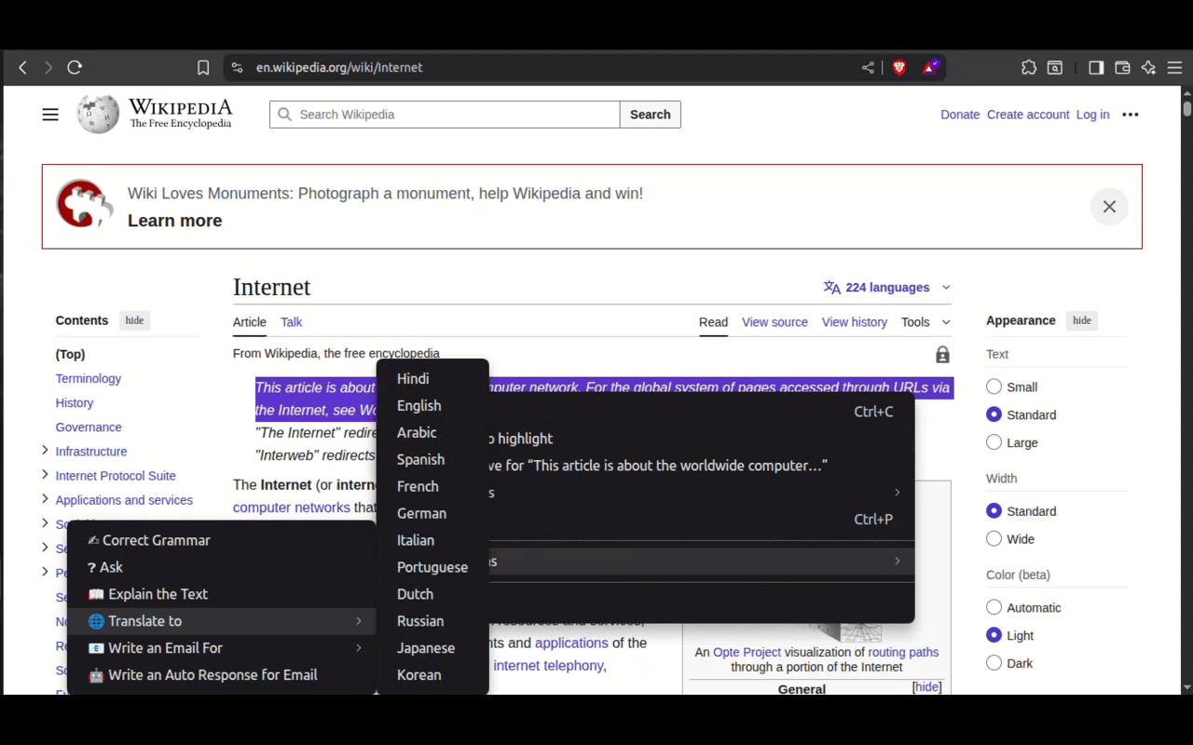Enable the Wide width setting
This screenshot has width=1193, height=745.
point(994,538)
